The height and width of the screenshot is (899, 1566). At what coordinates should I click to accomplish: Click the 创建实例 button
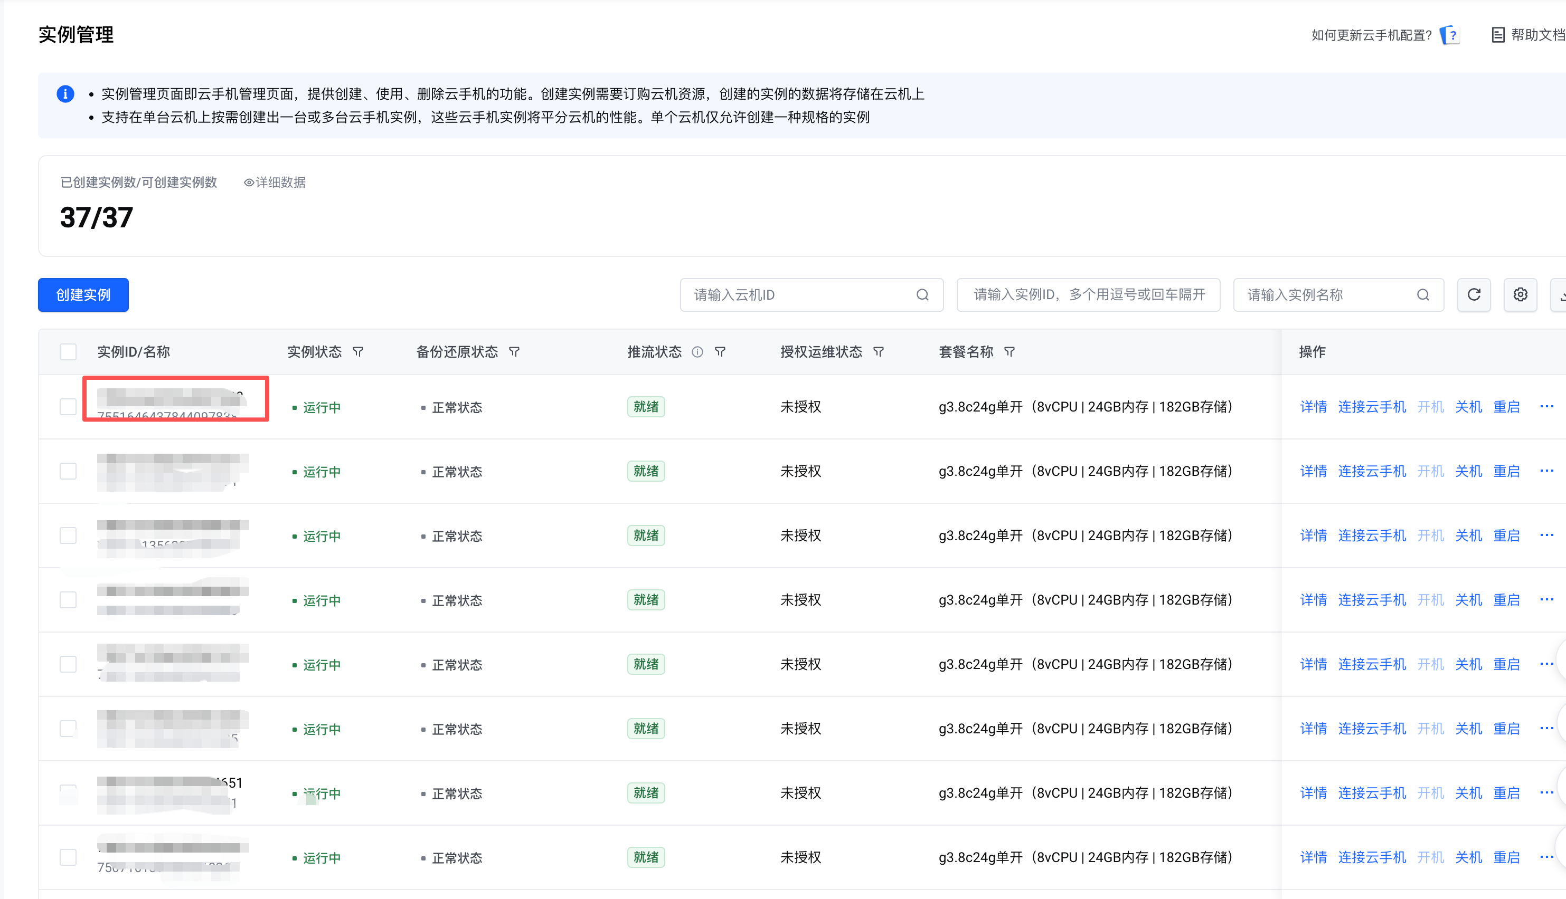coord(83,294)
